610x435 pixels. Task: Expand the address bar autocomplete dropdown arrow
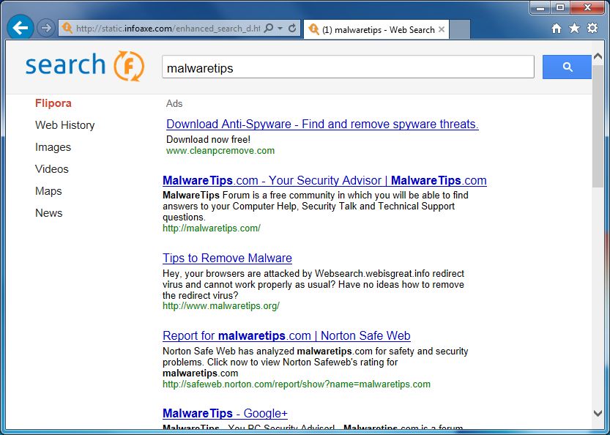280,29
